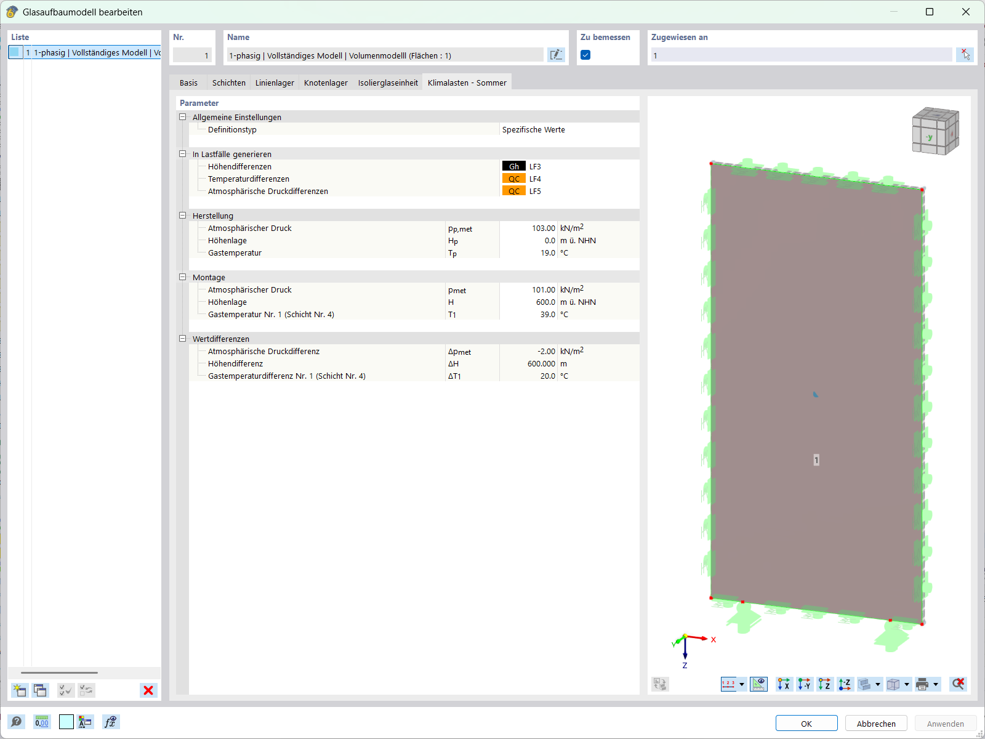Click the light cyan color swatch
The width and height of the screenshot is (985, 739).
pyautogui.click(x=66, y=722)
